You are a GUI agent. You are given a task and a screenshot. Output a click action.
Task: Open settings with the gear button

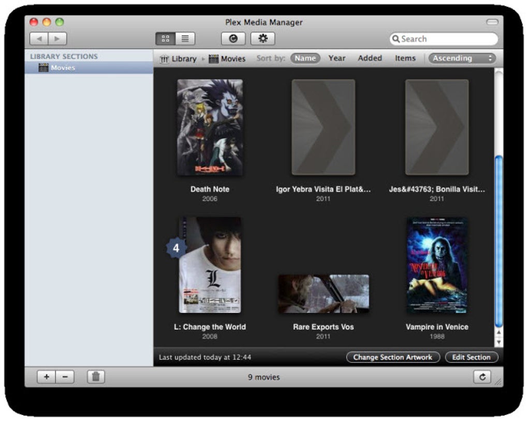[x=262, y=38]
